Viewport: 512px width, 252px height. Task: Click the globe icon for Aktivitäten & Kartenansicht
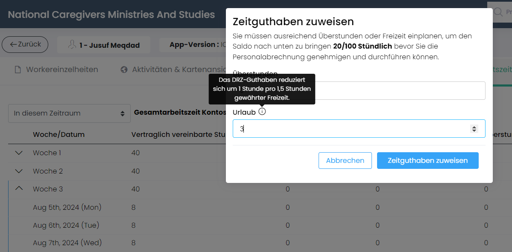click(x=124, y=70)
